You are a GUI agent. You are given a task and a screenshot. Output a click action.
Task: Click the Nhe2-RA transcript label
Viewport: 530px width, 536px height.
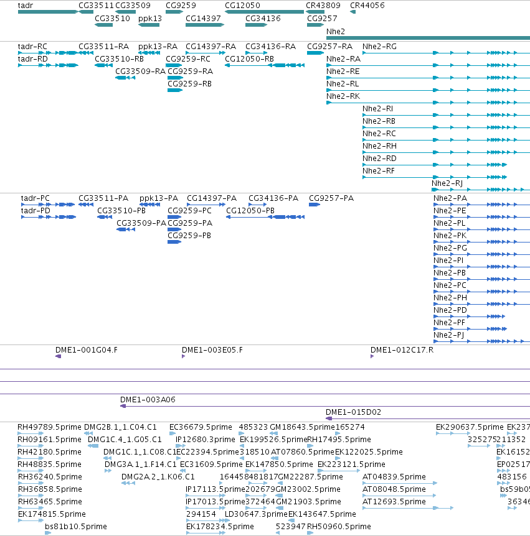pos(343,59)
